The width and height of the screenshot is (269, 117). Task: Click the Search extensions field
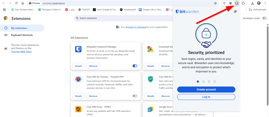click(123, 18)
